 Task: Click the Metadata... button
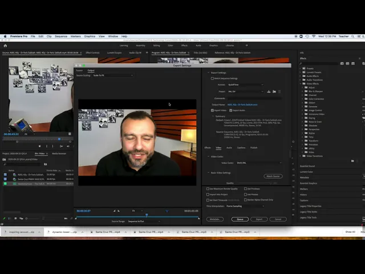pyautogui.click(x=215, y=219)
